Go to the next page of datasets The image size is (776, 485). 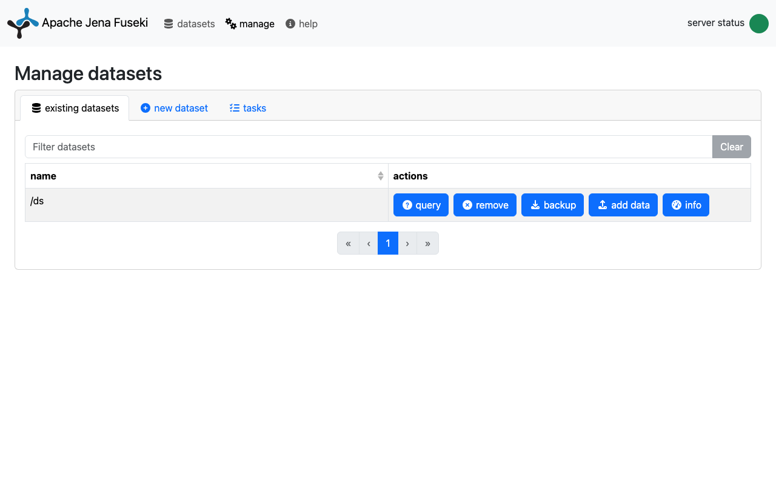(407, 243)
